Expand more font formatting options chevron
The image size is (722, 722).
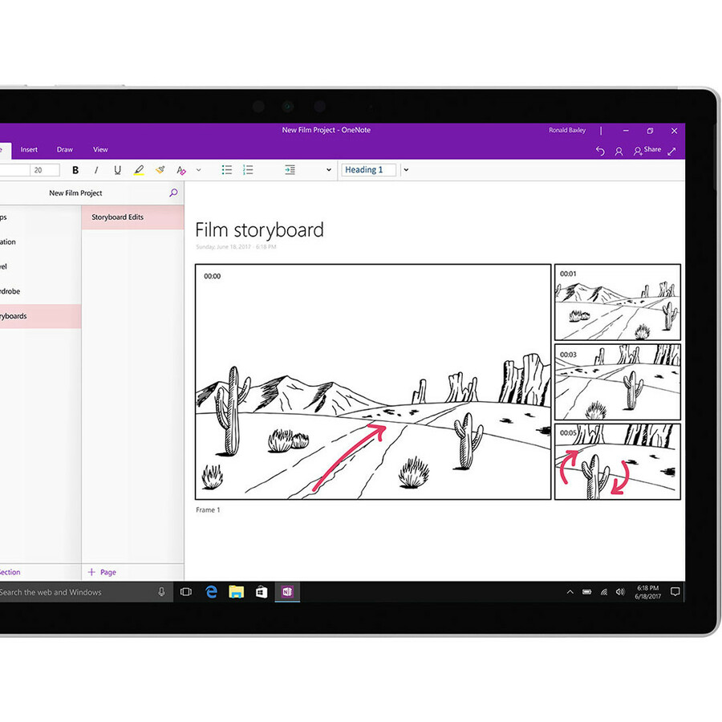click(199, 170)
